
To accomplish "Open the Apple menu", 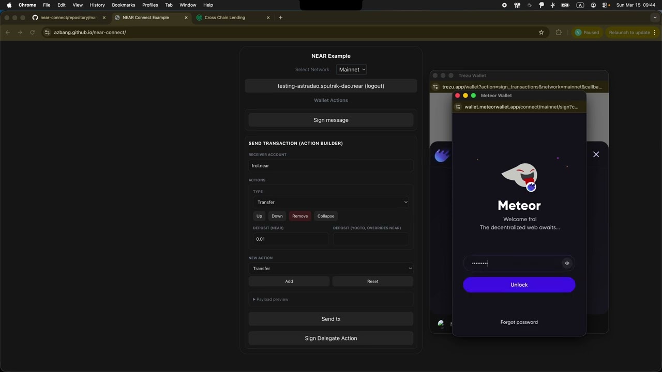I will click(9, 5).
